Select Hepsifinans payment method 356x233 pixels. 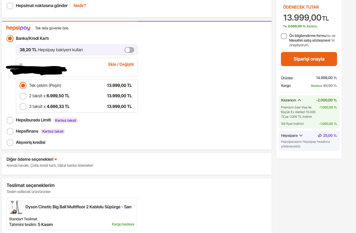(10, 131)
